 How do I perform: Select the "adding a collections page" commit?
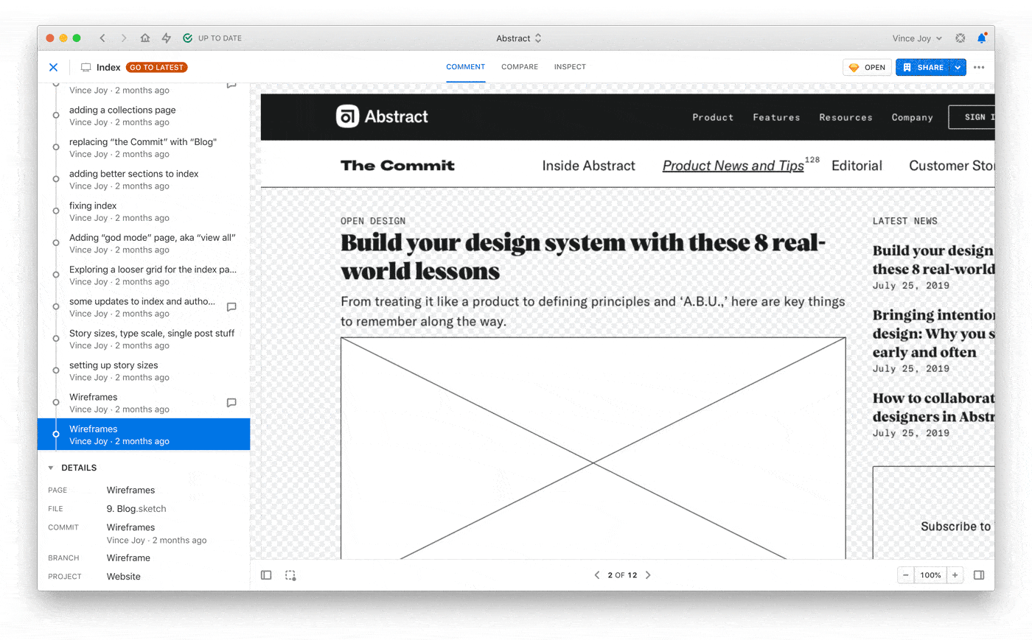pyautogui.click(x=144, y=116)
